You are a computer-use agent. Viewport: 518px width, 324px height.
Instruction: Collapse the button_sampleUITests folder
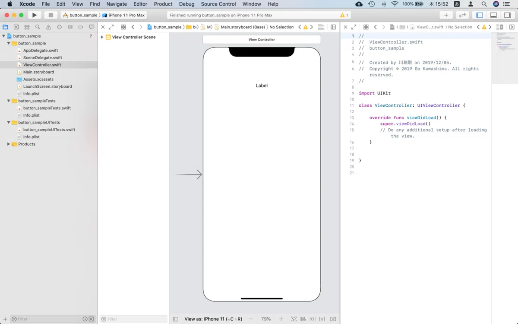(9, 123)
